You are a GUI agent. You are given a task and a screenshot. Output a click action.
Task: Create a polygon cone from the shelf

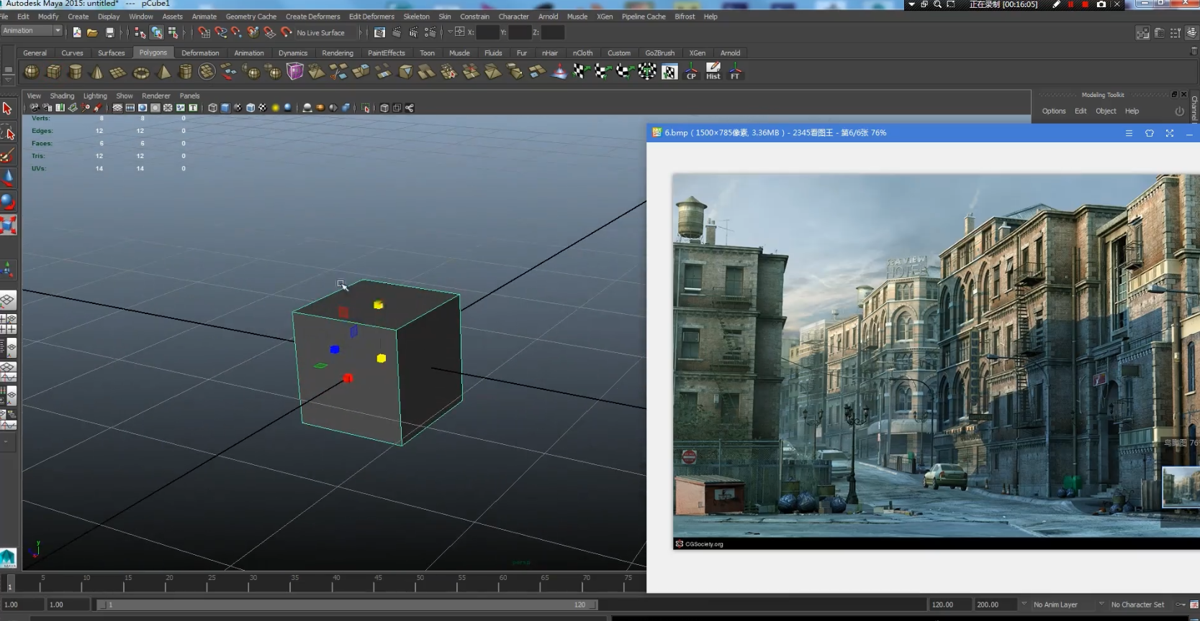(97, 72)
